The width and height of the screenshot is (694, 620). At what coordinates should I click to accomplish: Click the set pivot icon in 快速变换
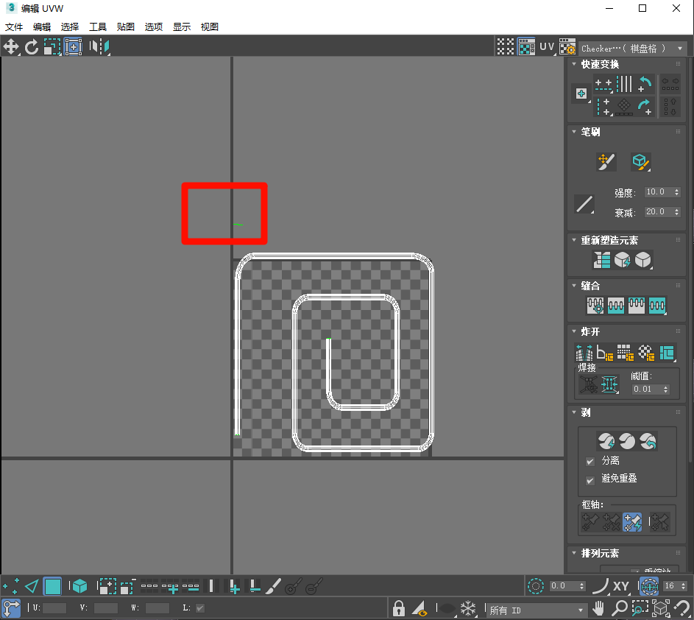pyautogui.click(x=581, y=94)
